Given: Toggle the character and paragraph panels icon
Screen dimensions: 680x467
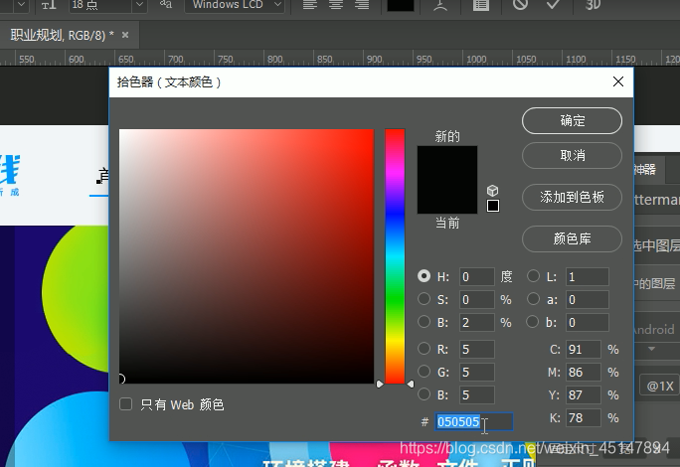Looking at the screenshot, I should click(x=480, y=5).
